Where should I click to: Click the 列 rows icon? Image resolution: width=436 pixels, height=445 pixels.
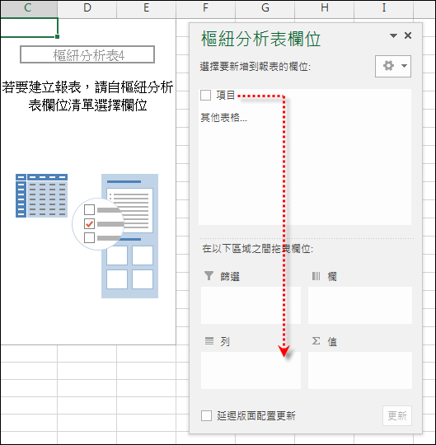[x=209, y=341]
